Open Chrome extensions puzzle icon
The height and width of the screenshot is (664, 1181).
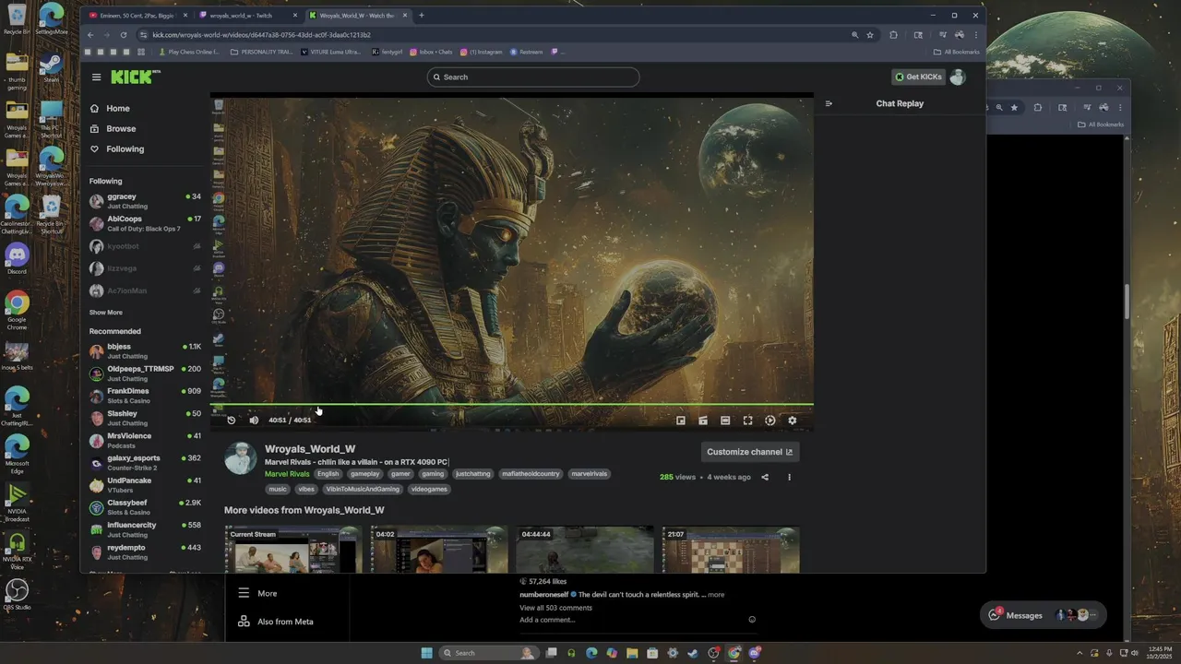(x=893, y=35)
